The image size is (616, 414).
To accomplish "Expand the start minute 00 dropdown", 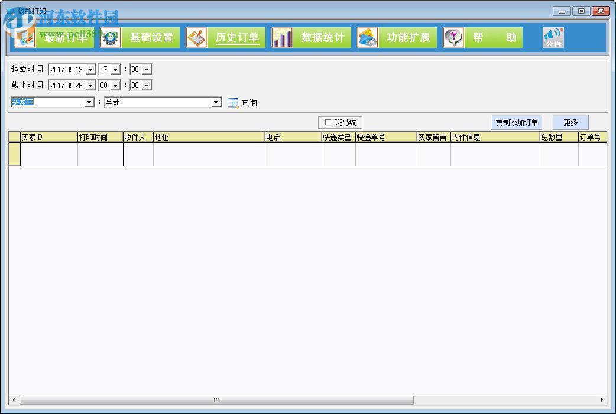I will (147, 70).
